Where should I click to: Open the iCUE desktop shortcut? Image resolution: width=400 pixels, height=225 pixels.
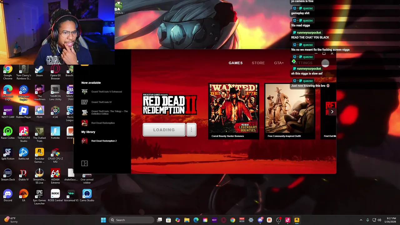click(55, 112)
